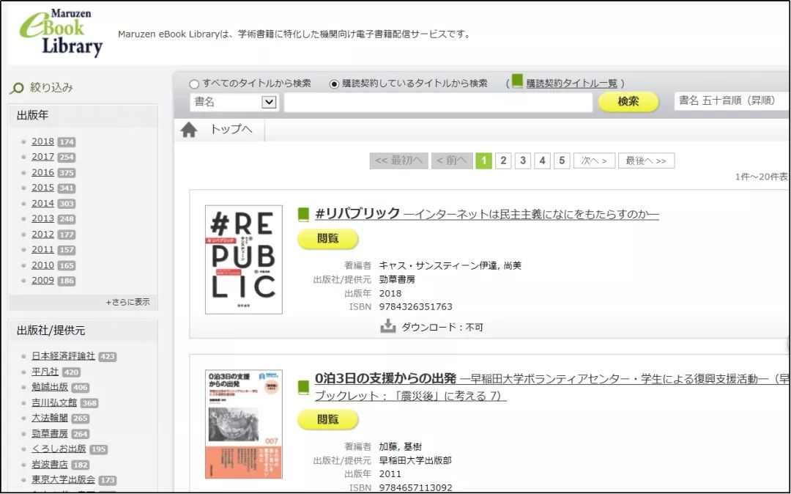Click the green current page 1 indicator

484,159
